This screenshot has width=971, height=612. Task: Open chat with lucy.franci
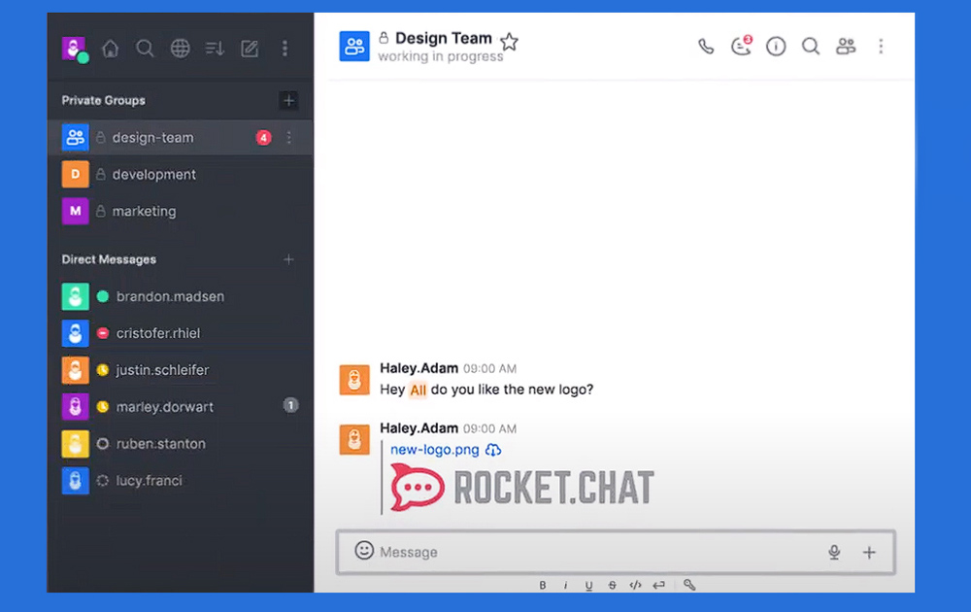point(181,481)
